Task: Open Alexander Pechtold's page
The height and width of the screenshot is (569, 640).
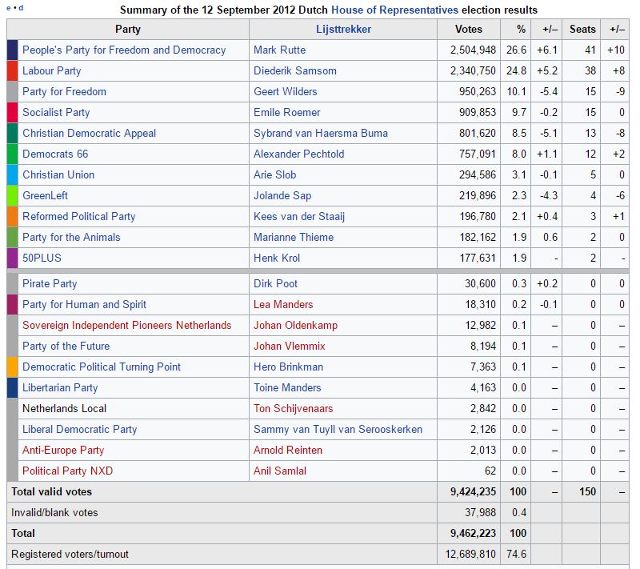Action: pos(298,154)
